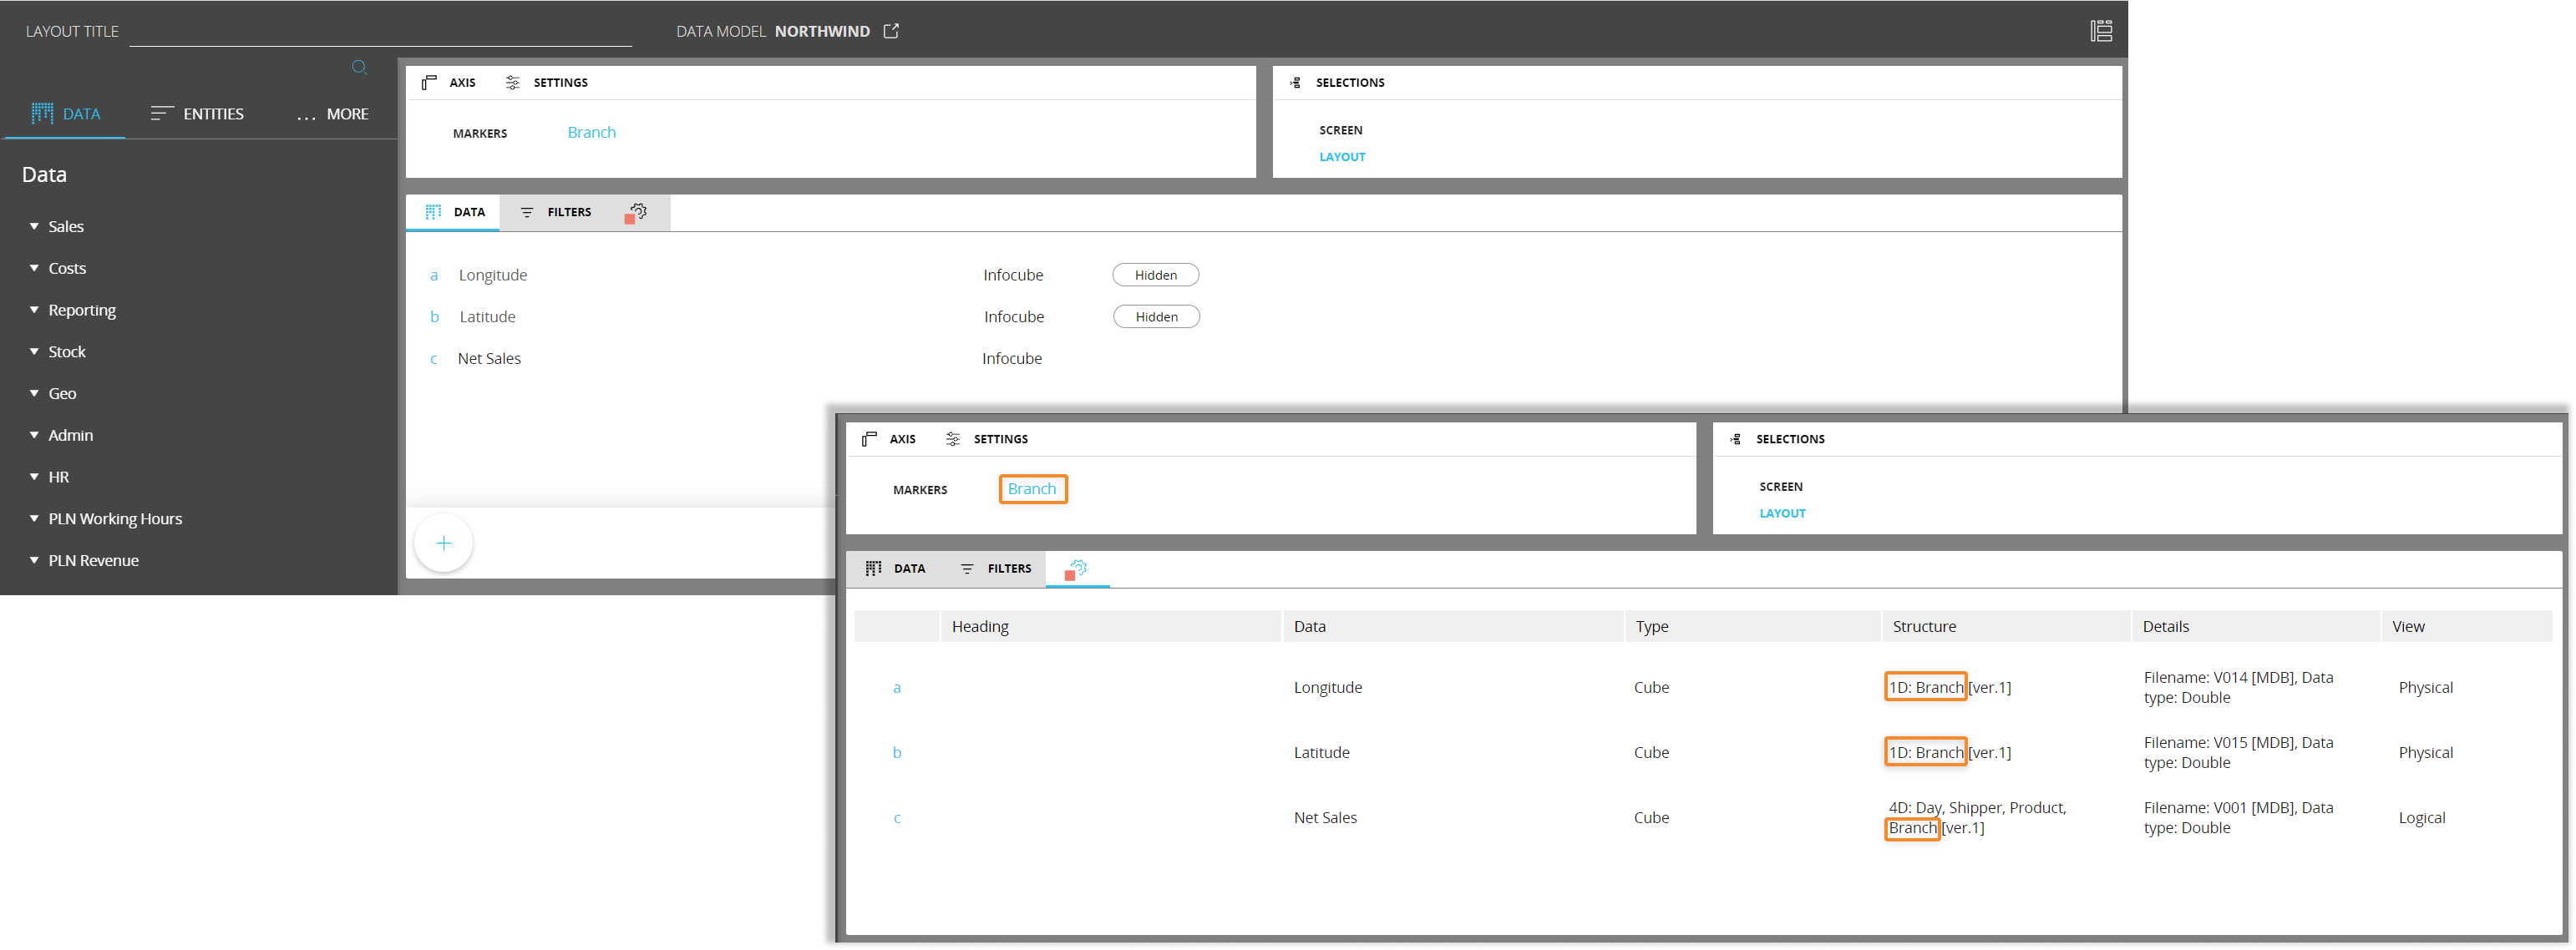Click the panel layout icon top right
This screenshot has width=2576, height=950.
tap(2101, 31)
